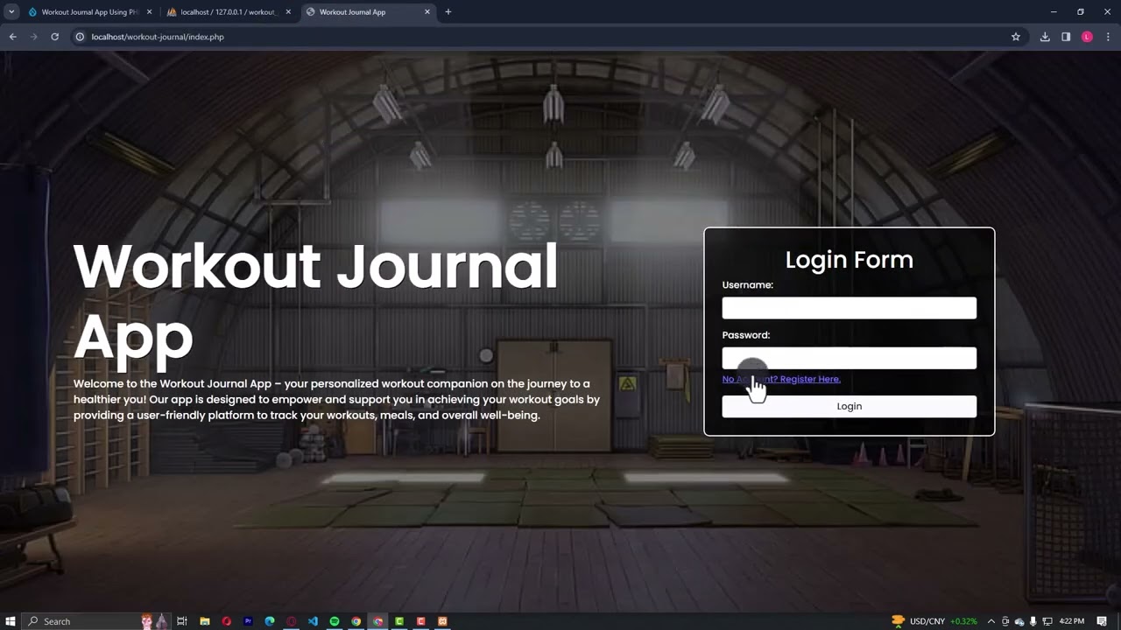Open the green Camtasia taskbar icon
Screen dimensions: 1121x630
tap(399, 621)
